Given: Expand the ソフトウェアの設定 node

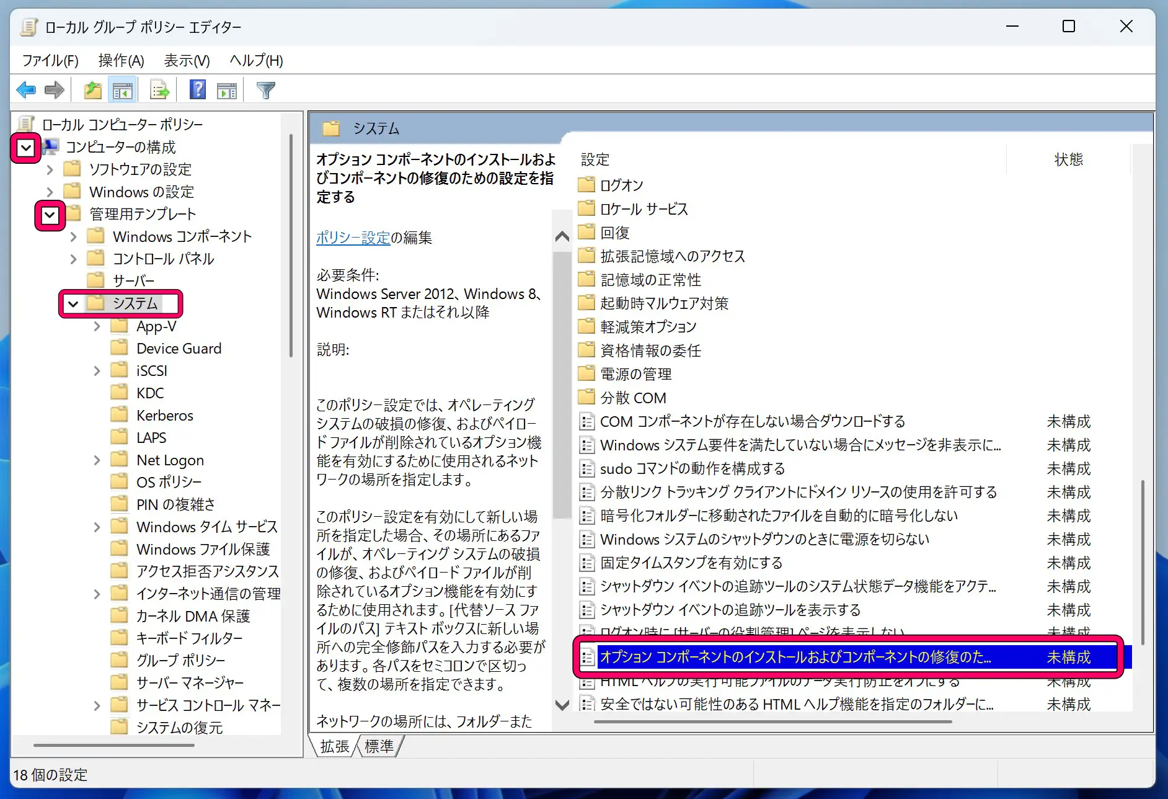Looking at the screenshot, I should [50, 169].
